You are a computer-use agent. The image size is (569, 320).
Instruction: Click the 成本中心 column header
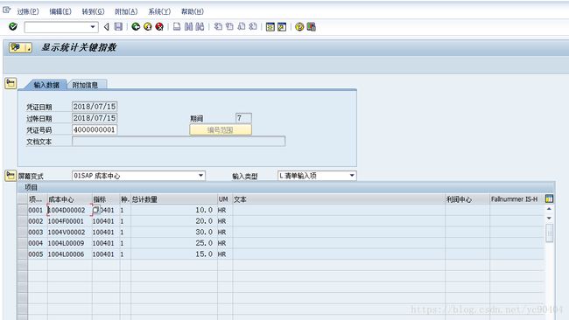click(x=69, y=199)
